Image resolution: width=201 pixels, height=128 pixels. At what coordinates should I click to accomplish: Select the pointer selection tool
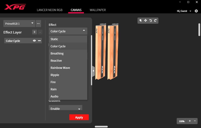point(141,20)
